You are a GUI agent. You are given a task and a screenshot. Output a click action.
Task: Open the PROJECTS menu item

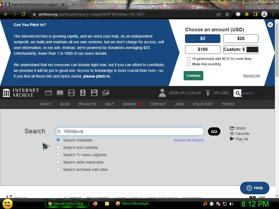(x=87, y=104)
